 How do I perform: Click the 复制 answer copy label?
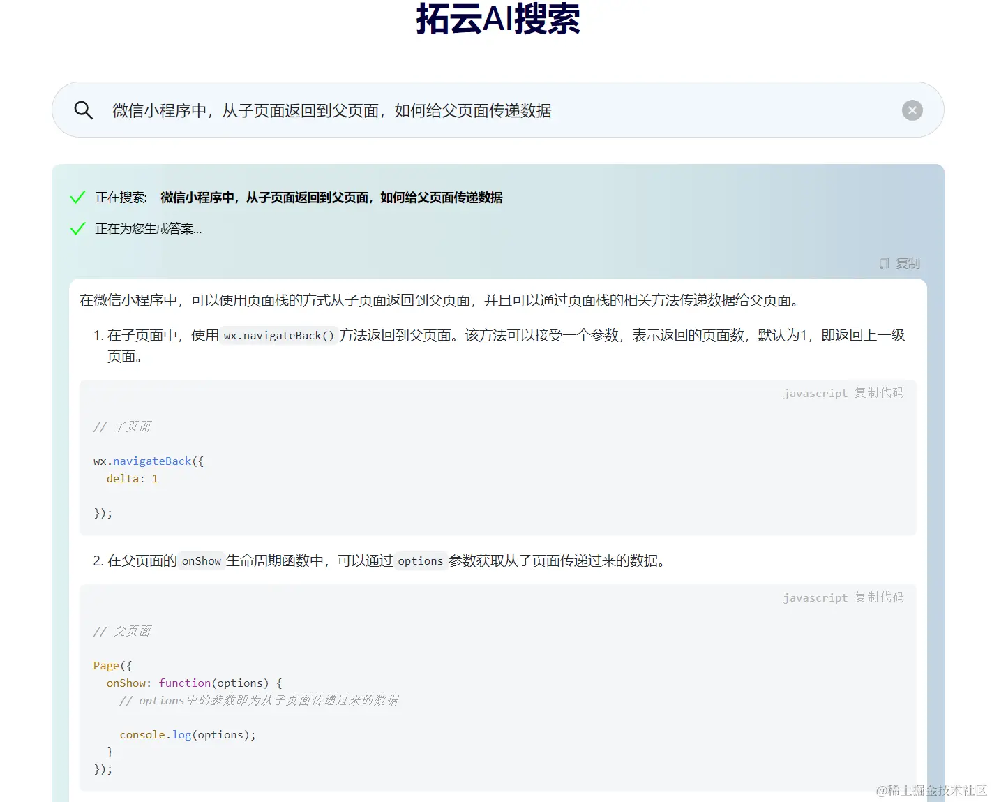coord(908,263)
